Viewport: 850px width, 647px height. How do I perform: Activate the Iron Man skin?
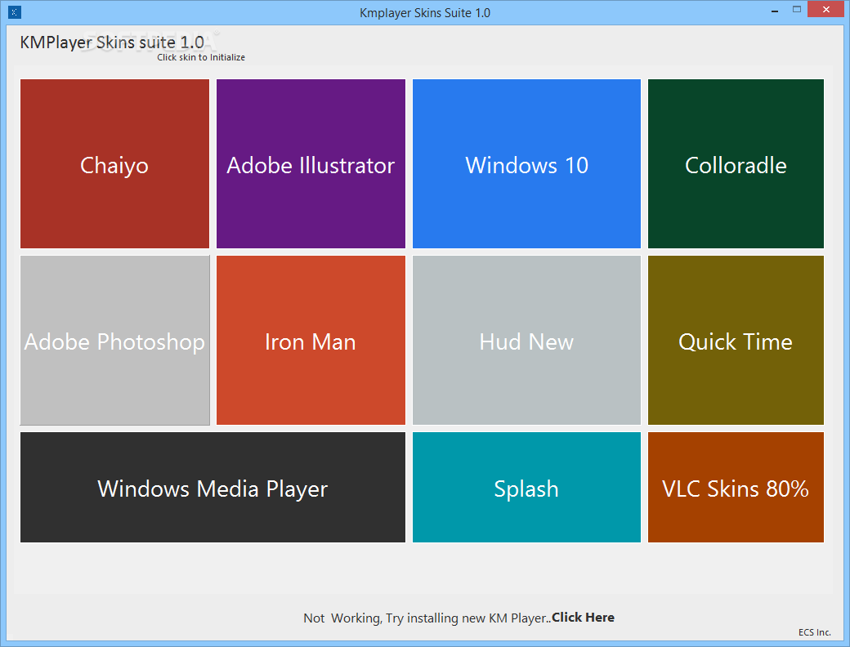point(311,341)
